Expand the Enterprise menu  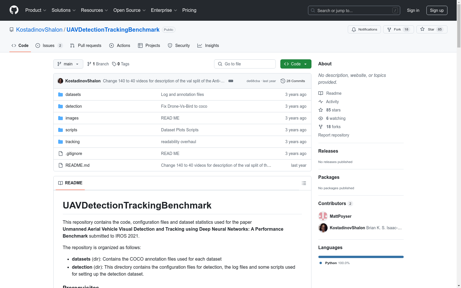164,10
